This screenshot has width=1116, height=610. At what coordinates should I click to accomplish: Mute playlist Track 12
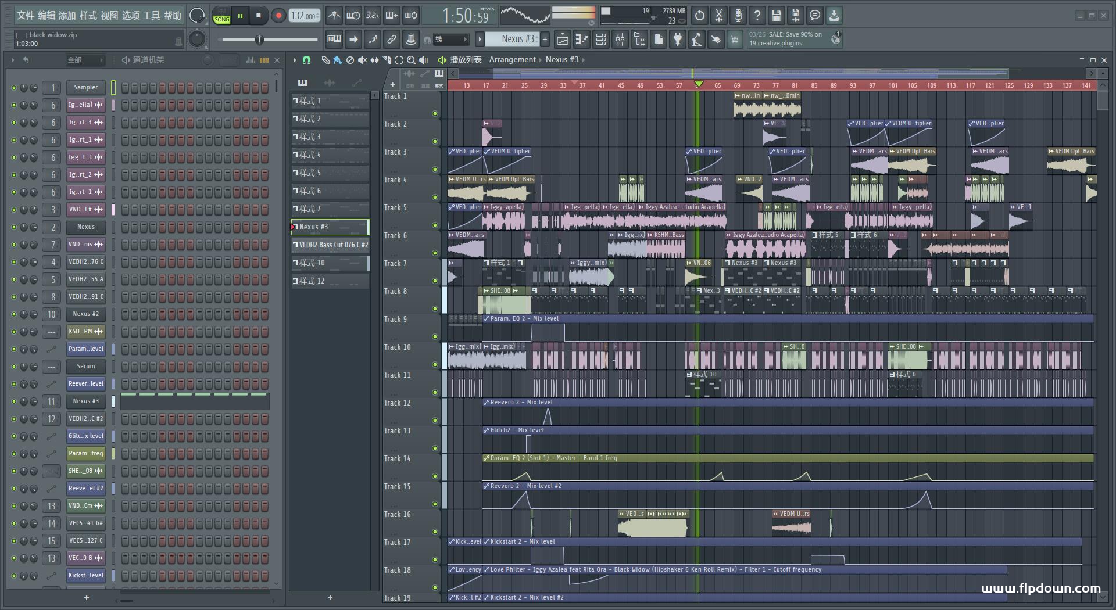point(435,420)
